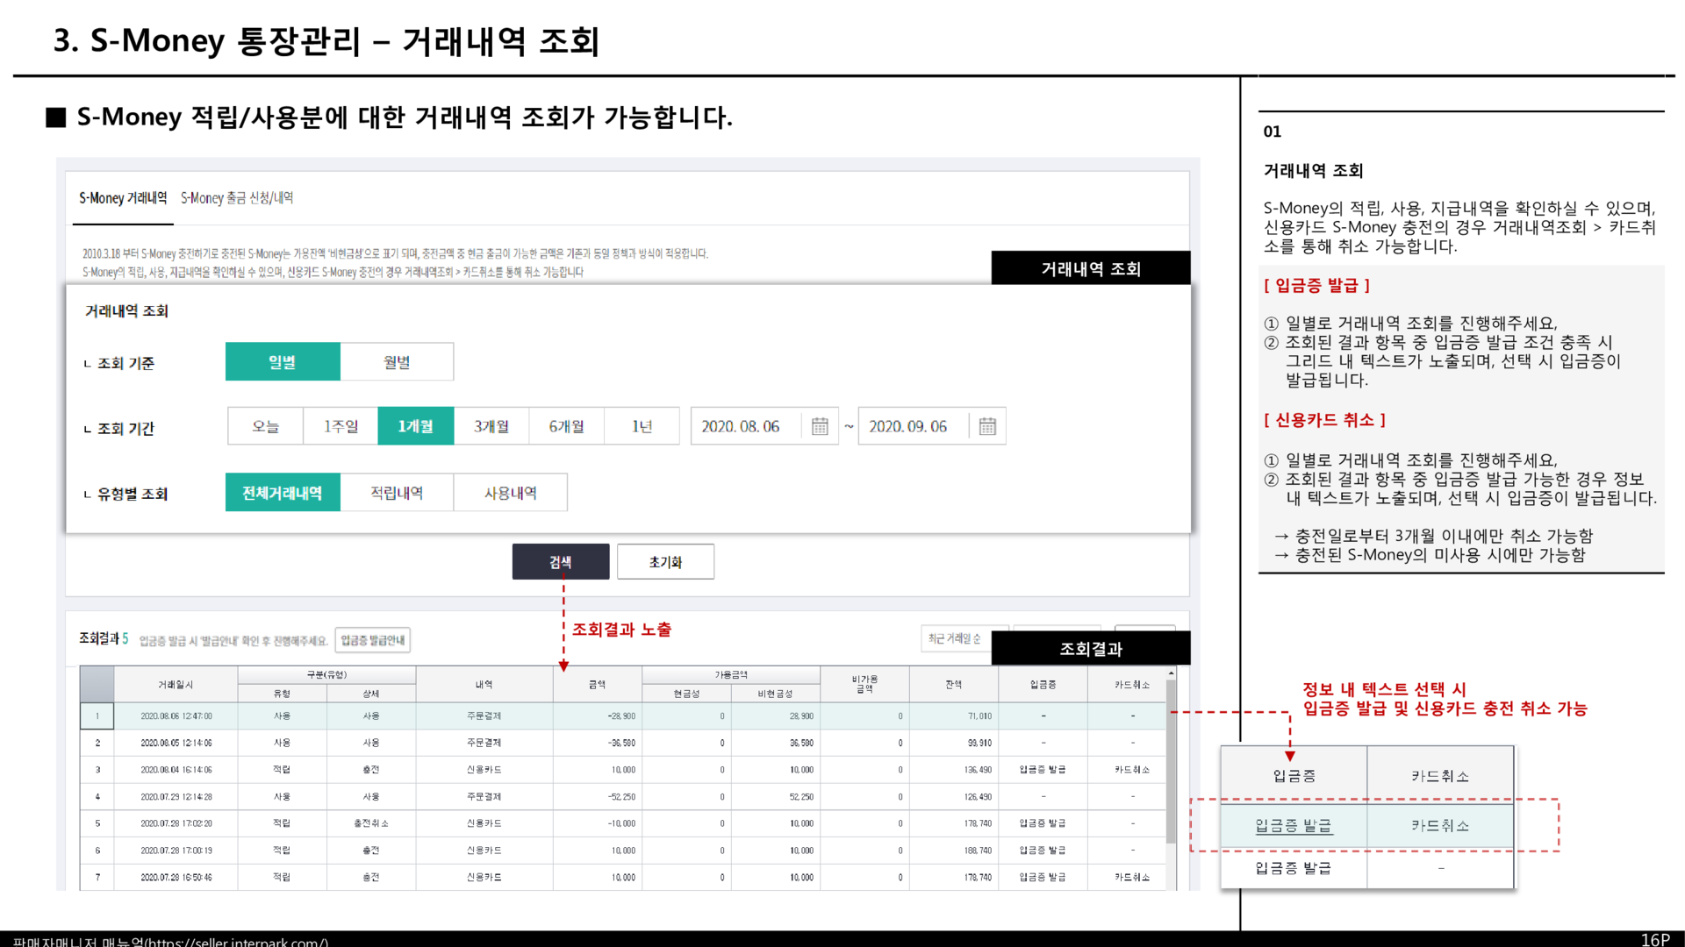Select row 1 number cell
This screenshot has width=1685, height=947.
pyautogui.click(x=97, y=716)
